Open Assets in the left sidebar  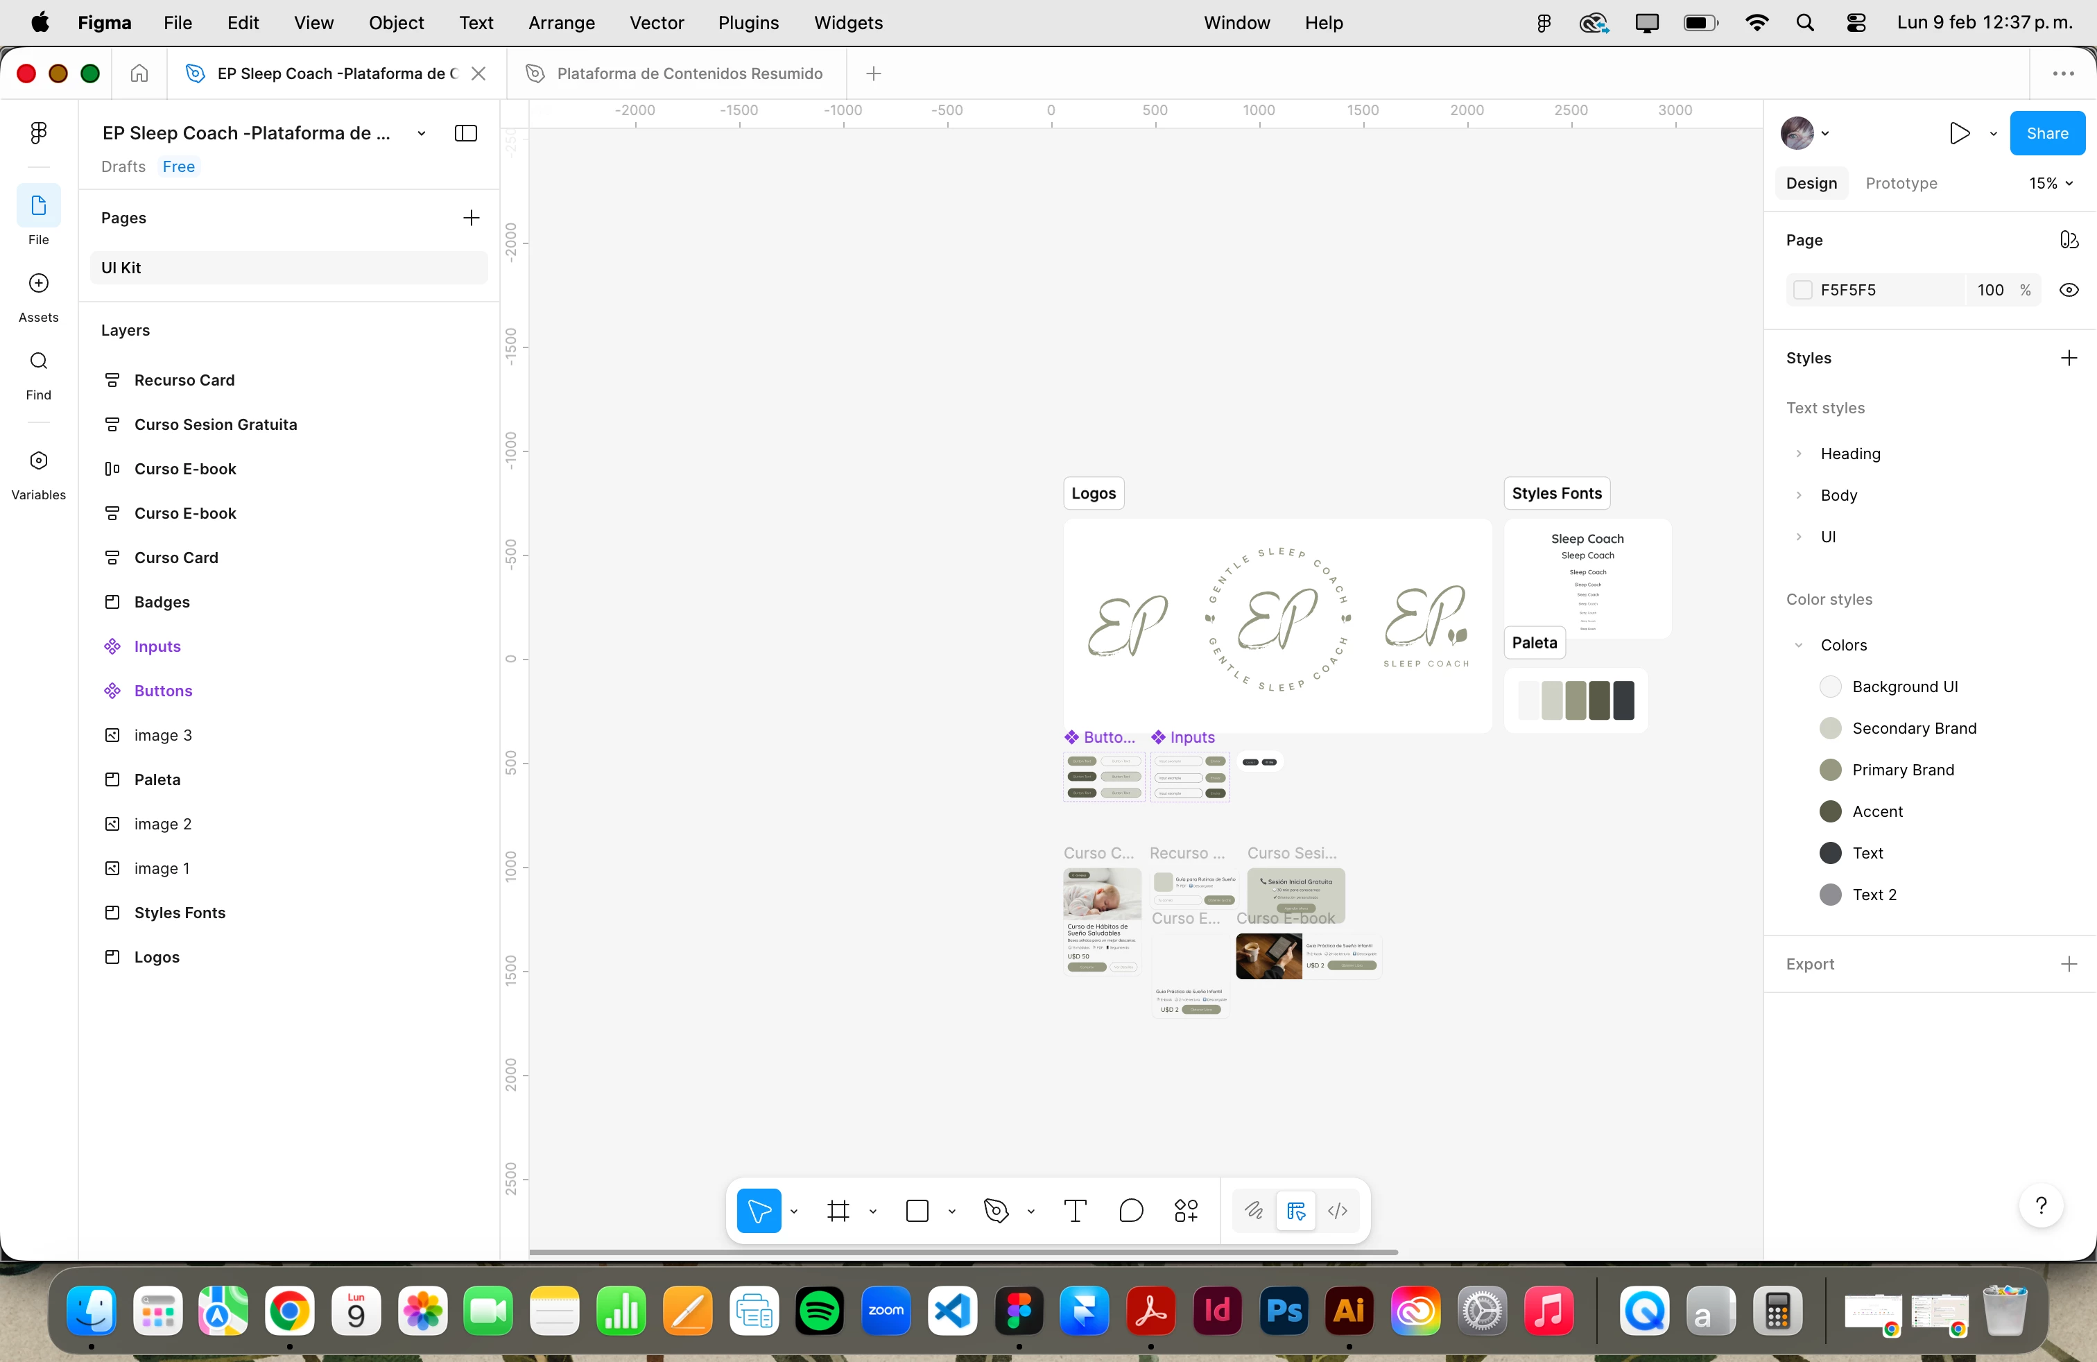(x=39, y=284)
